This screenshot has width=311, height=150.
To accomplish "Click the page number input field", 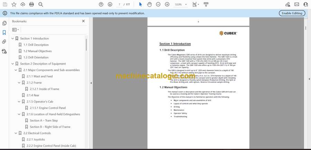I will coord(119,4).
